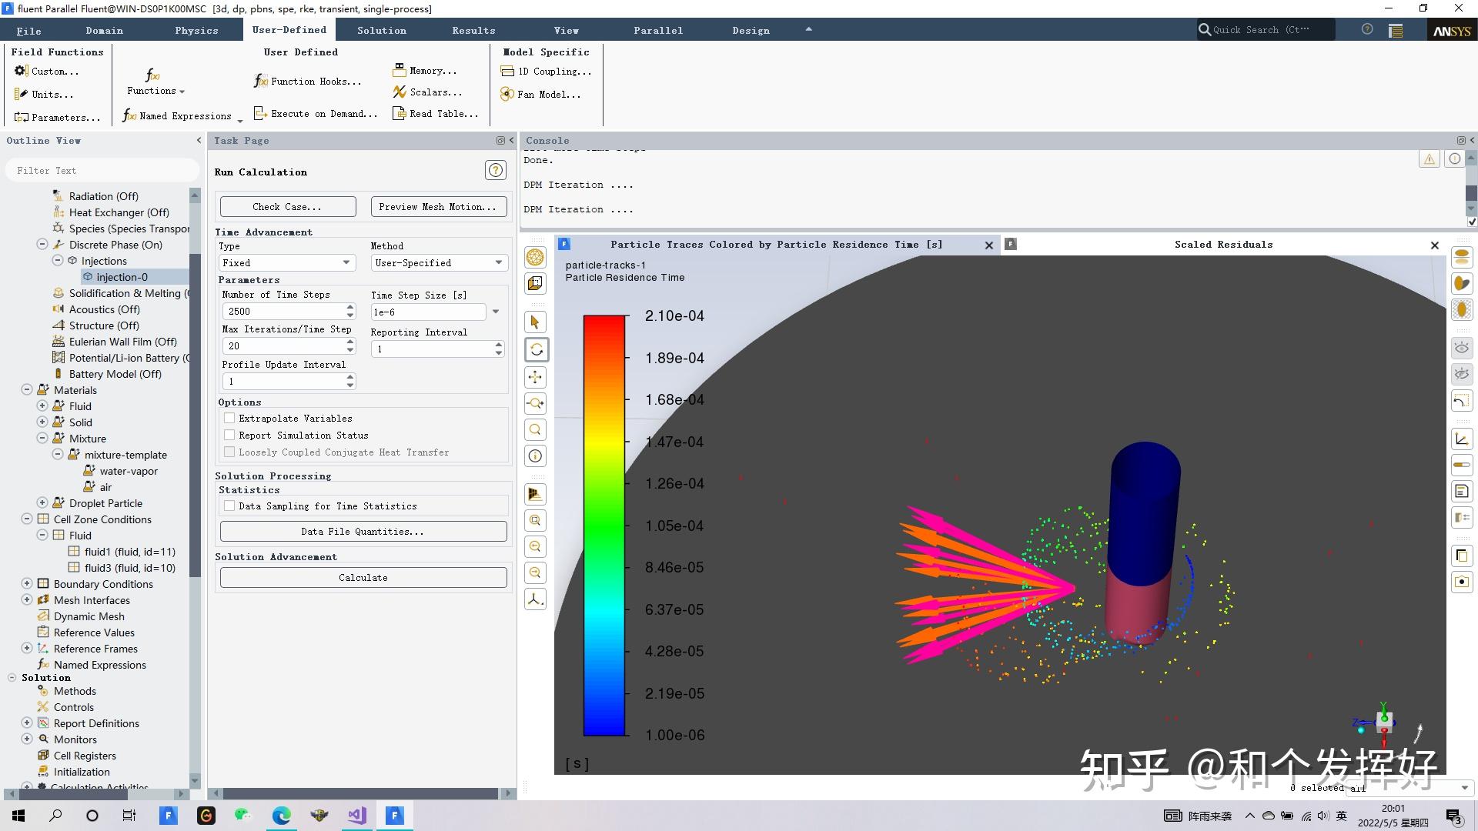Open Run Calculation help icon

496,170
